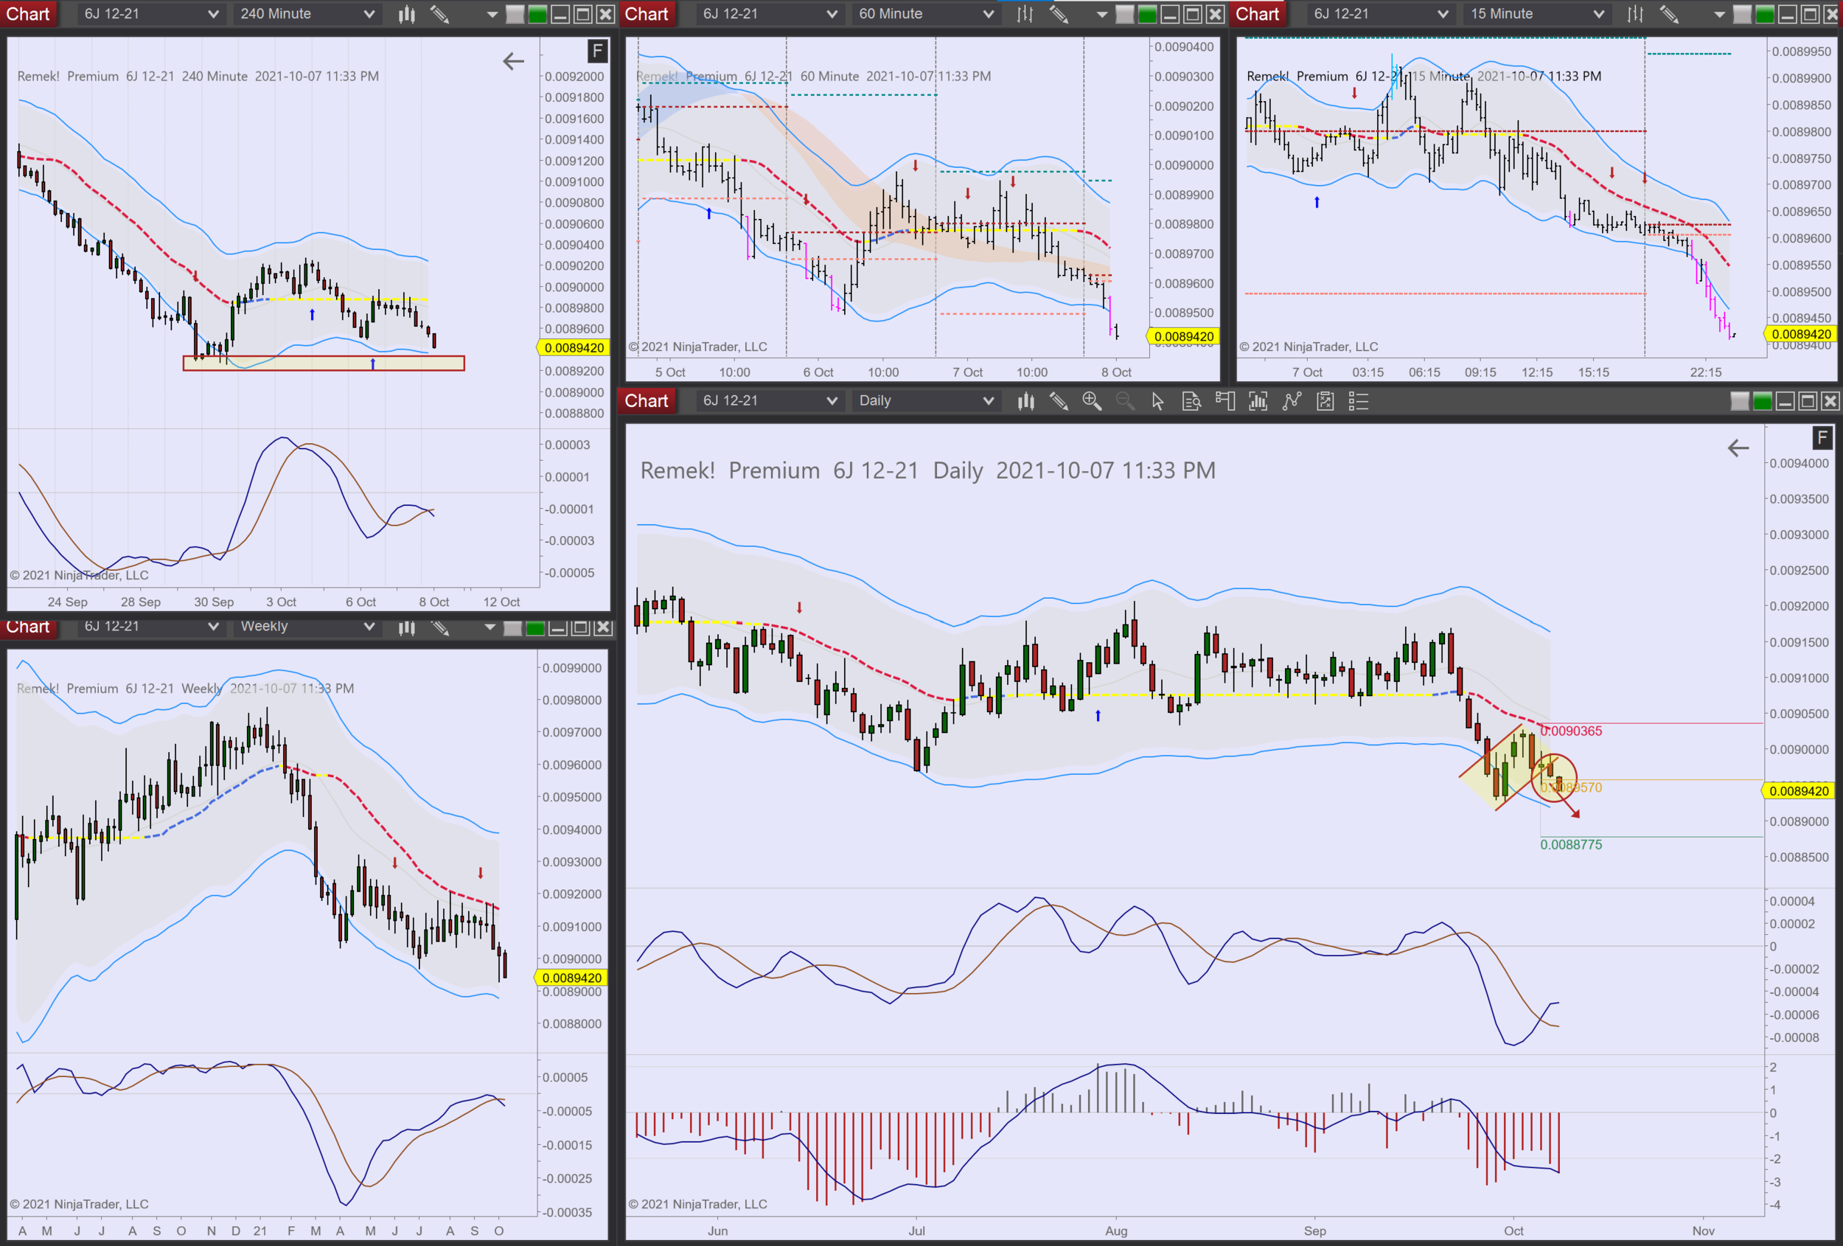Toggle the F button on Daily chart

point(1822,438)
